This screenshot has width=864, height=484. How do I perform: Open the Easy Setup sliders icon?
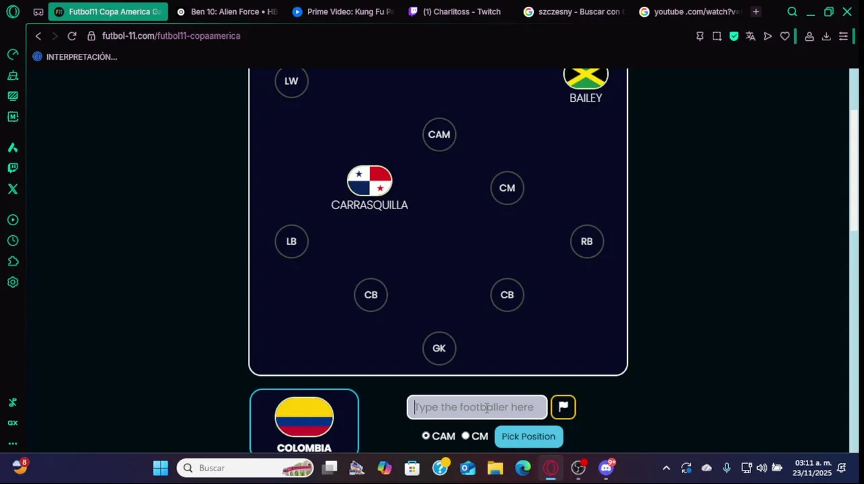pos(843,36)
